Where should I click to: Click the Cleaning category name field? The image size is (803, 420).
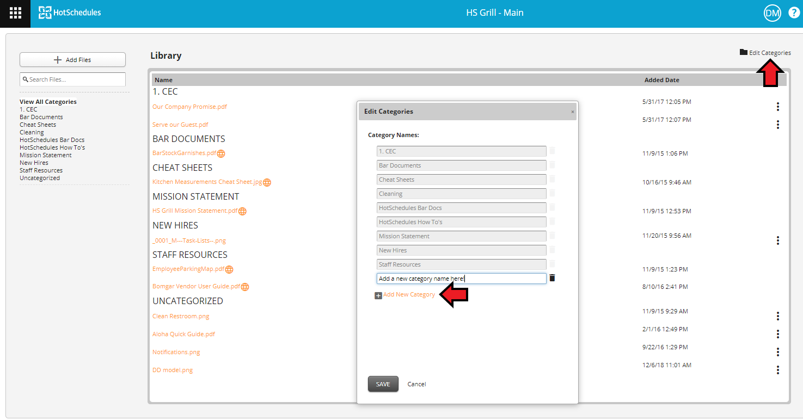[x=461, y=194]
